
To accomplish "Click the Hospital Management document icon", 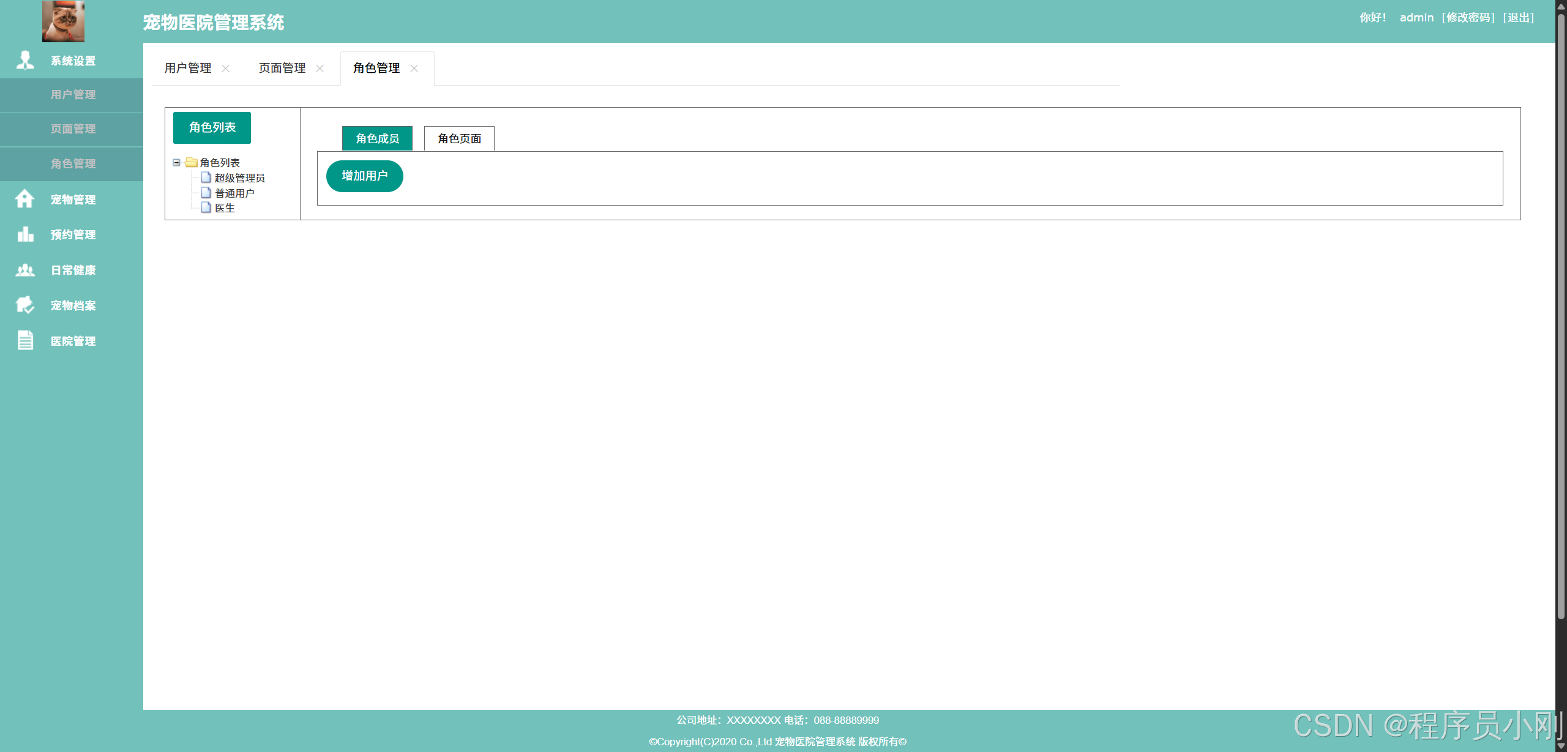I will point(25,340).
